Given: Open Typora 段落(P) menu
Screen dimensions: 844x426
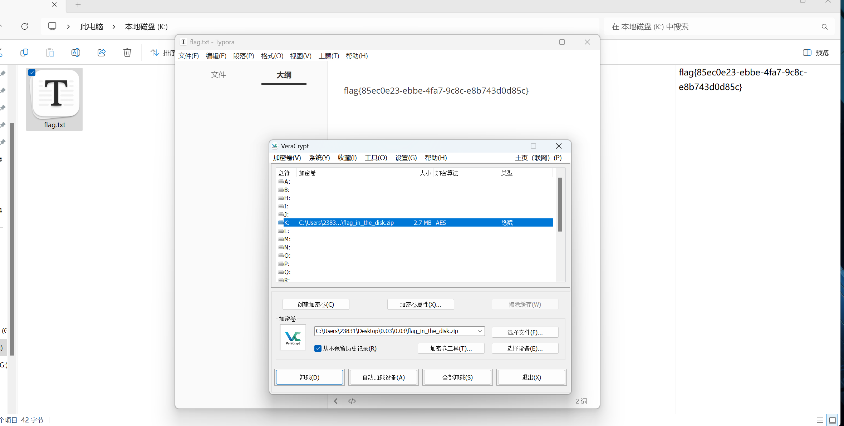Looking at the screenshot, I should click(244, 56).
